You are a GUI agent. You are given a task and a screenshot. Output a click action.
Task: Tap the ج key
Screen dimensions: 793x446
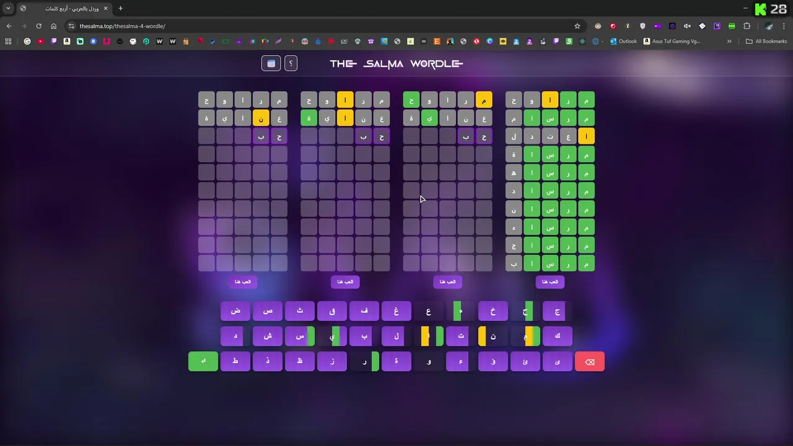coord(558,311)
